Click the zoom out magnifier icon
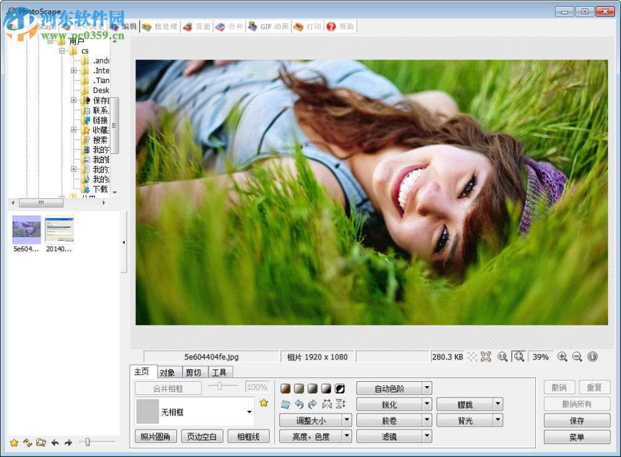This screenshot has width=621, height=457. click(x=576, y=357)
